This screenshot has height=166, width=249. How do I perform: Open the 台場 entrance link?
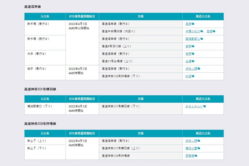[188, 61]
